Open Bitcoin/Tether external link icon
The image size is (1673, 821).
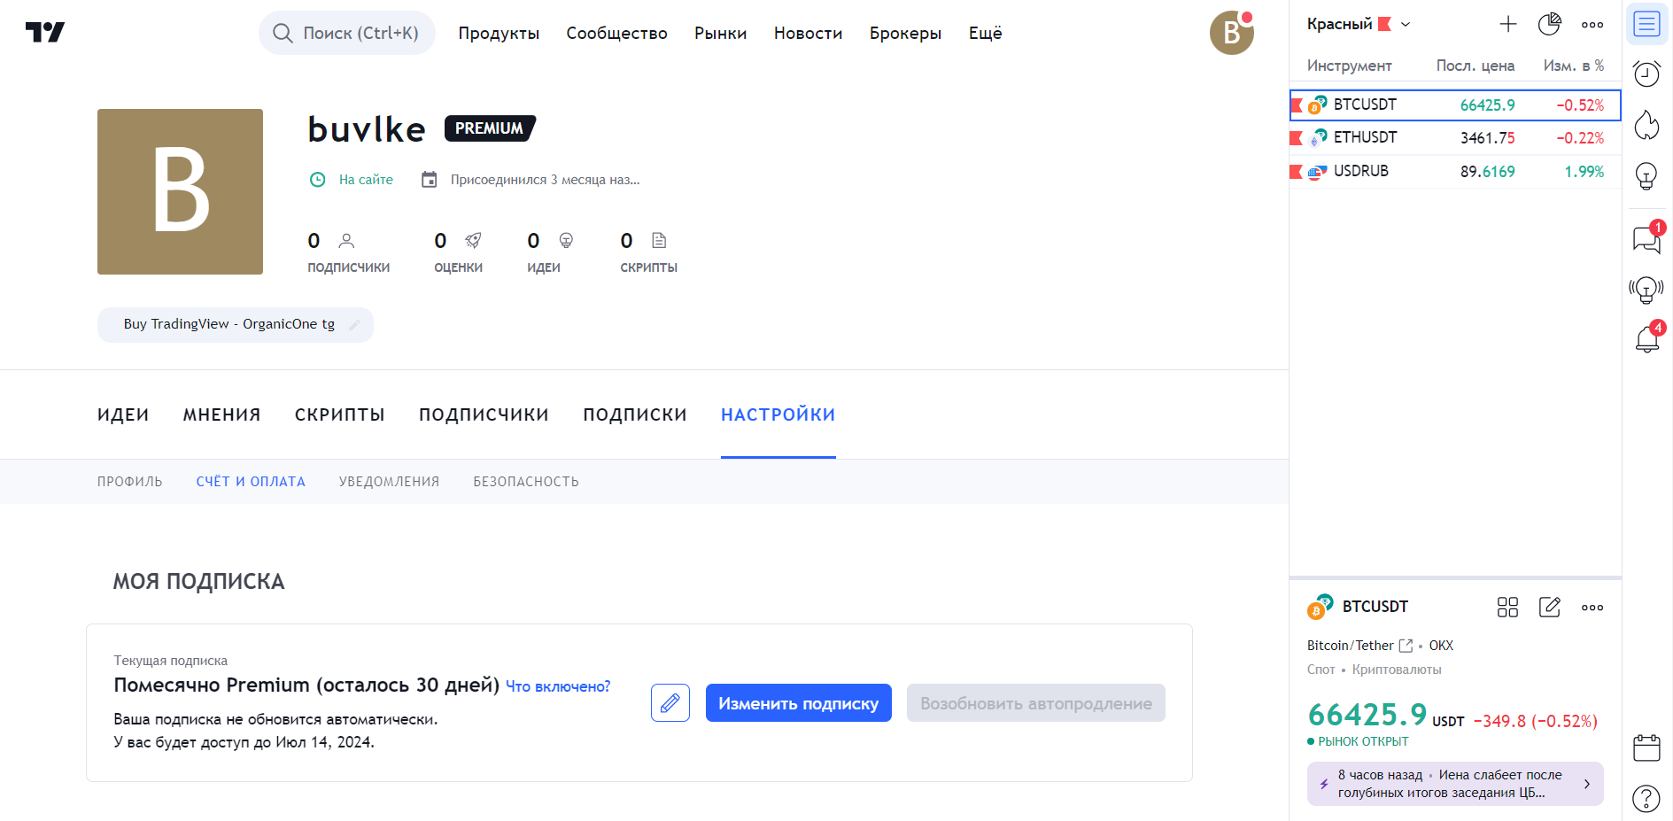pyautogui.click(x=1406, y=646)
